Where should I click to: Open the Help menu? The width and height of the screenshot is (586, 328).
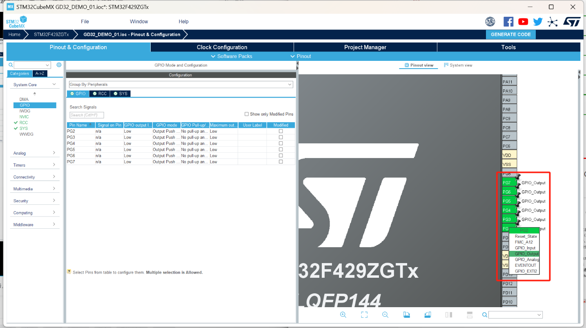tap(183, 22)
